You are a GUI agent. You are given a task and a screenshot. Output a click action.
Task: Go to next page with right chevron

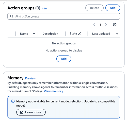click(x=106, y=25)
